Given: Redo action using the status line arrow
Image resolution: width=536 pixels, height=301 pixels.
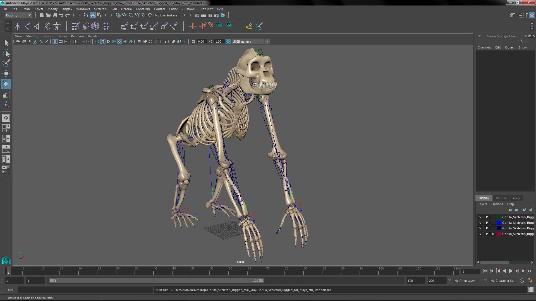Looking at the screenshot, I should 68,15.
